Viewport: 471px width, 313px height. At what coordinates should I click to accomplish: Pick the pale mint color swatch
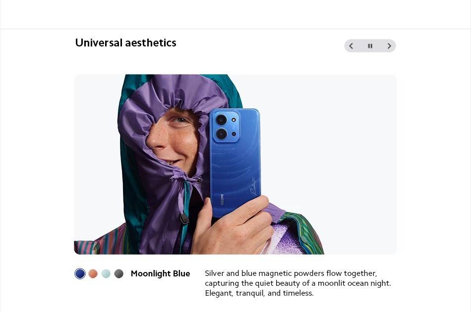[x=106, y=273]
